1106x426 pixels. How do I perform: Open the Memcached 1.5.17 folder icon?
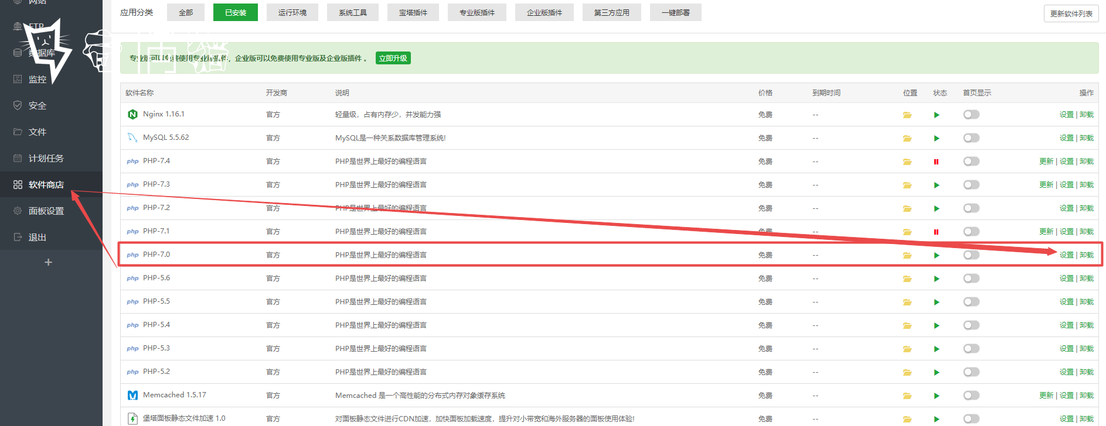[x=907, y=396]
